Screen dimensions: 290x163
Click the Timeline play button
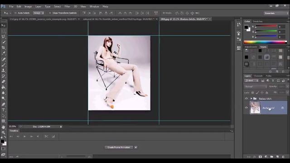(24, 136)
